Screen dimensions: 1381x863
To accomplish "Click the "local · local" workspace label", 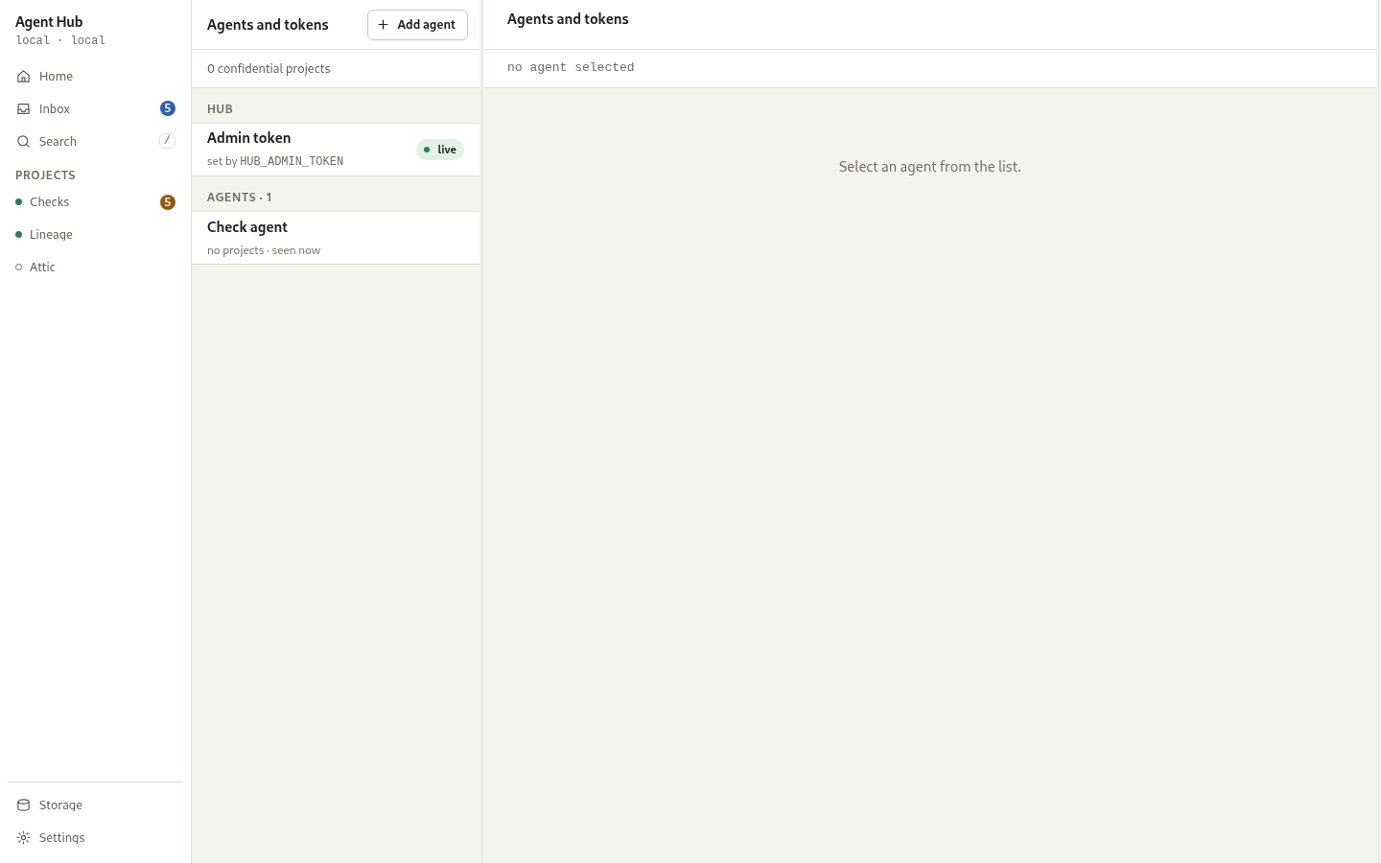I will click(x=60, y=40).
